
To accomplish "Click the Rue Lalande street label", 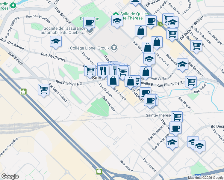I will click(161, 7).
